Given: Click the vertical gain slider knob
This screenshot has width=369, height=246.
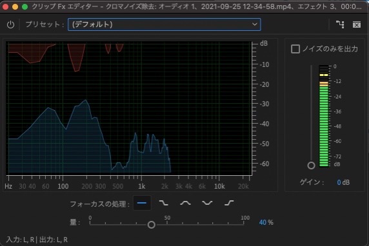Looking at the screenshot, I should click(x=311, y=166).
